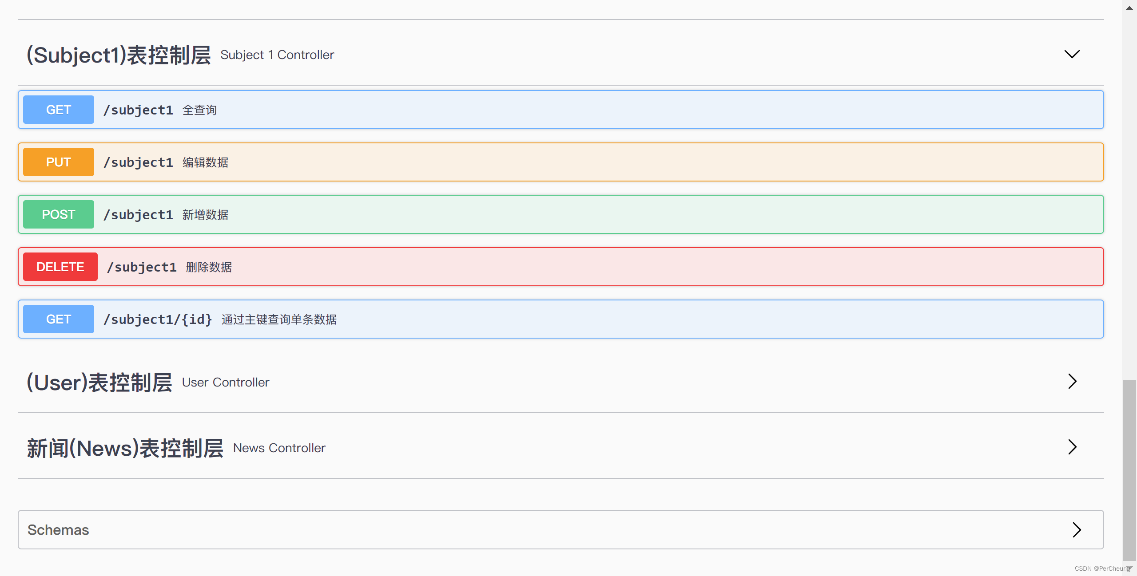
Task: Expand the Schemas section arrow
Action: [x=1076, y=529]
